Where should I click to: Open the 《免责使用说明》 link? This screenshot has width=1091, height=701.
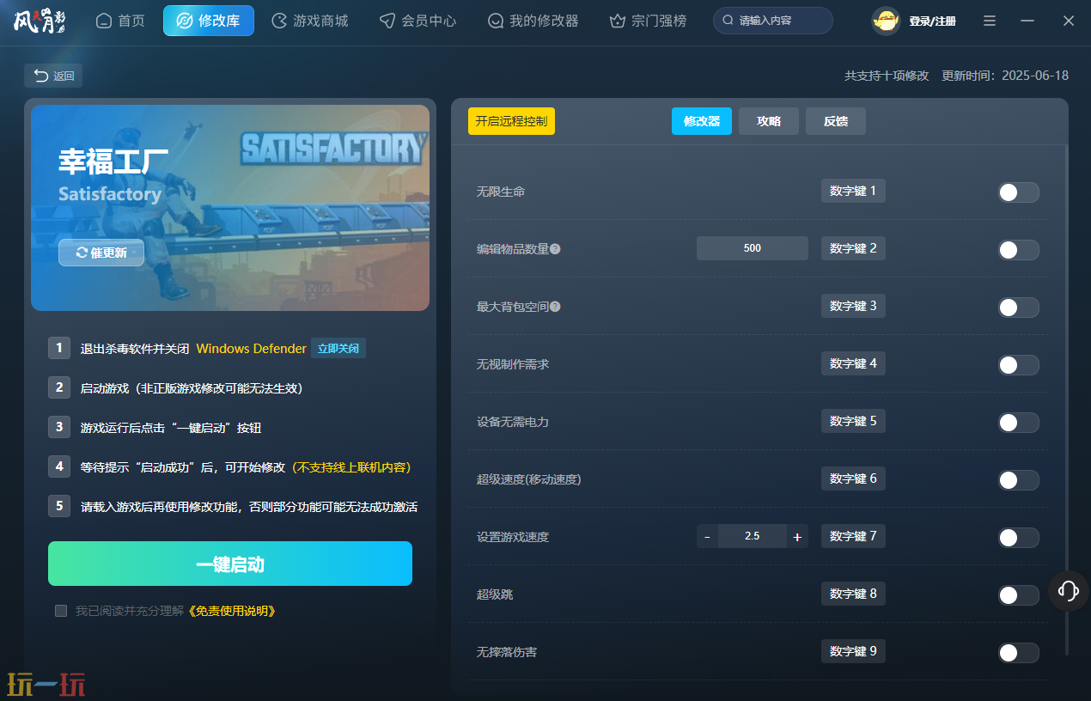click(x=230, y=611)
